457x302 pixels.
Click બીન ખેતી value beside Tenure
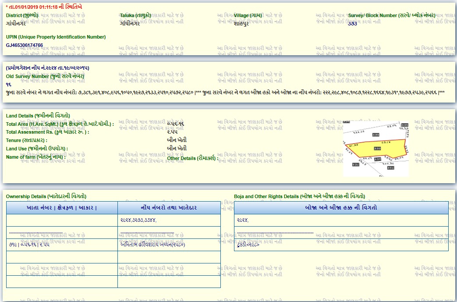[177, 140]
